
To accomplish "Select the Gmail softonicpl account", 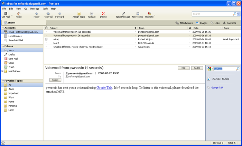I will coord(22,32).
